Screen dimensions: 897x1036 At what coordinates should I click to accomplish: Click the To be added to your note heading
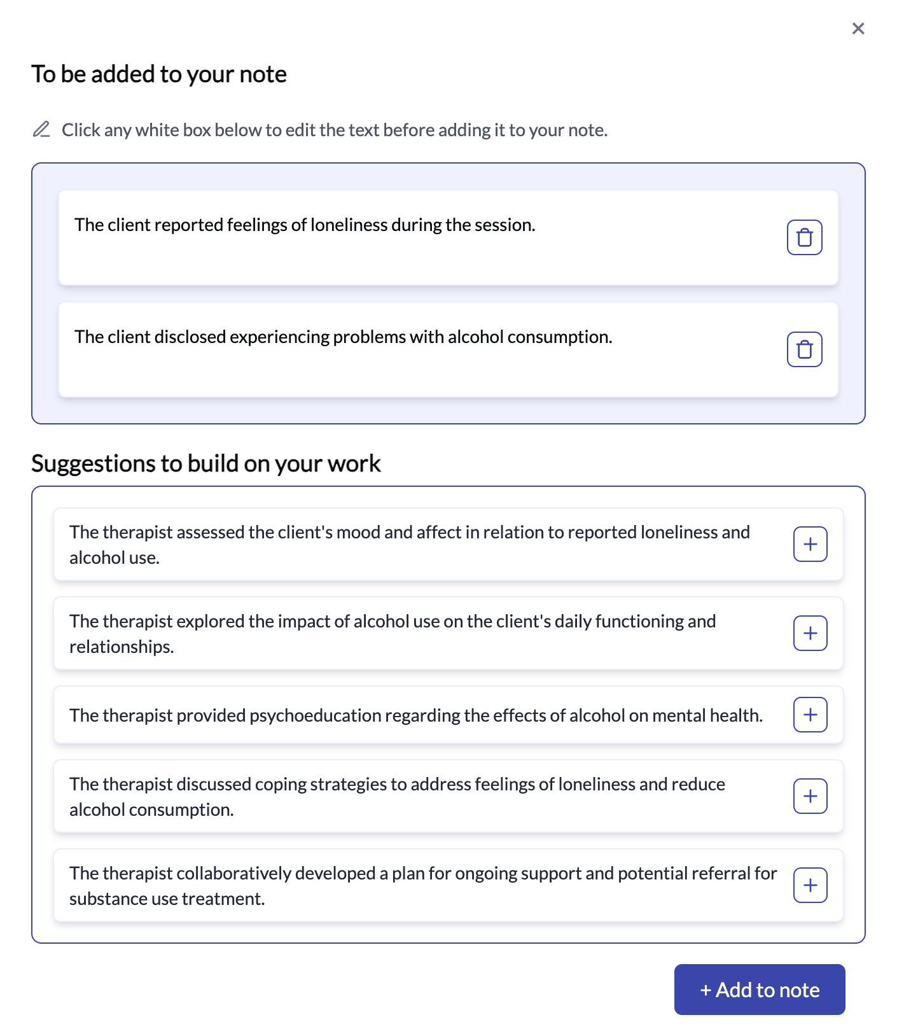pos(159,73)
